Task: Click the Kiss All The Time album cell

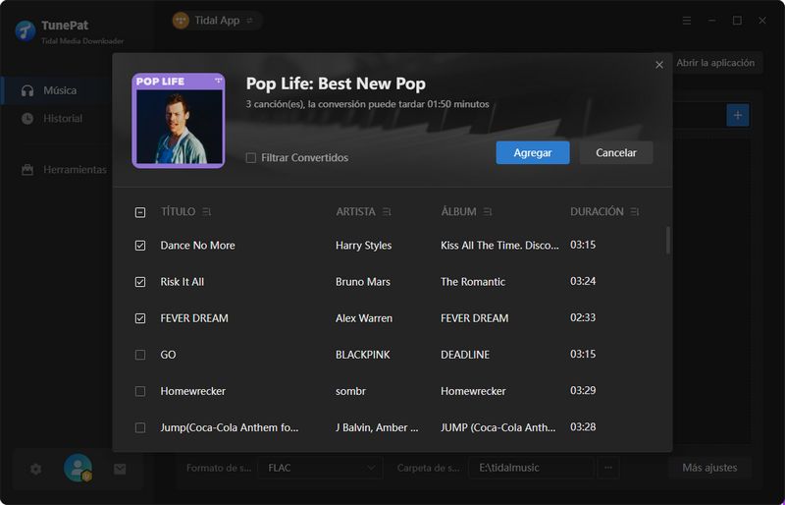Action: [499, 246]
